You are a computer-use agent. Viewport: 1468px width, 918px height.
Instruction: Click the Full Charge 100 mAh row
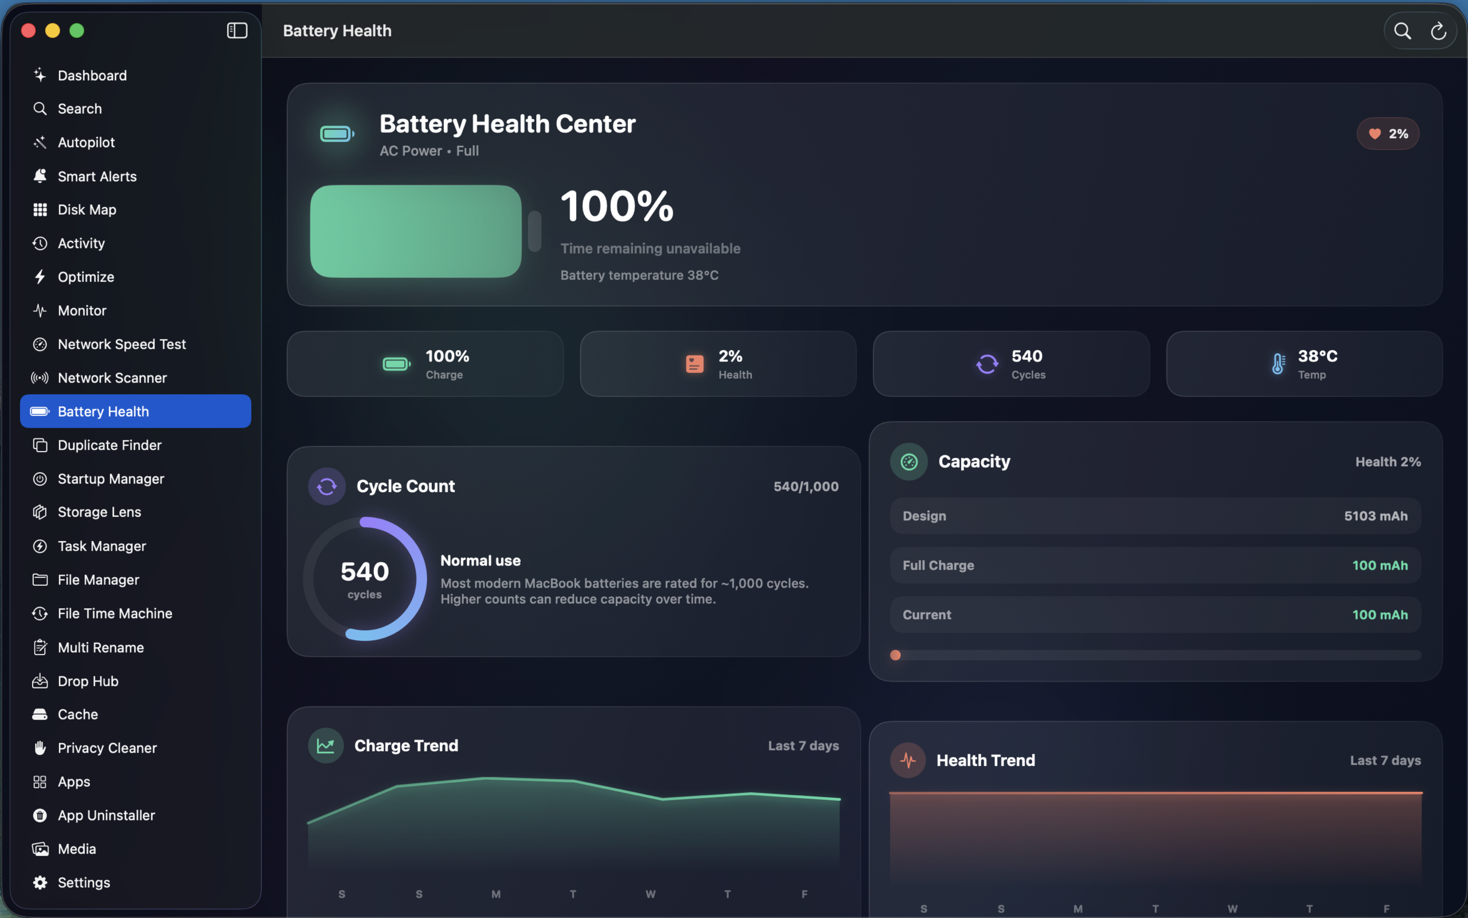pyautogui.click(x=1155, y=565)
